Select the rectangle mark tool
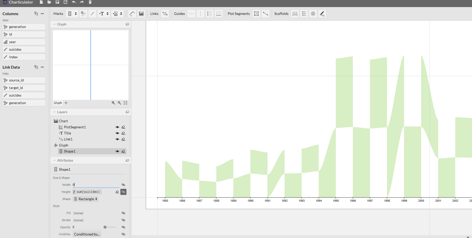 click(x=70, y=14)
